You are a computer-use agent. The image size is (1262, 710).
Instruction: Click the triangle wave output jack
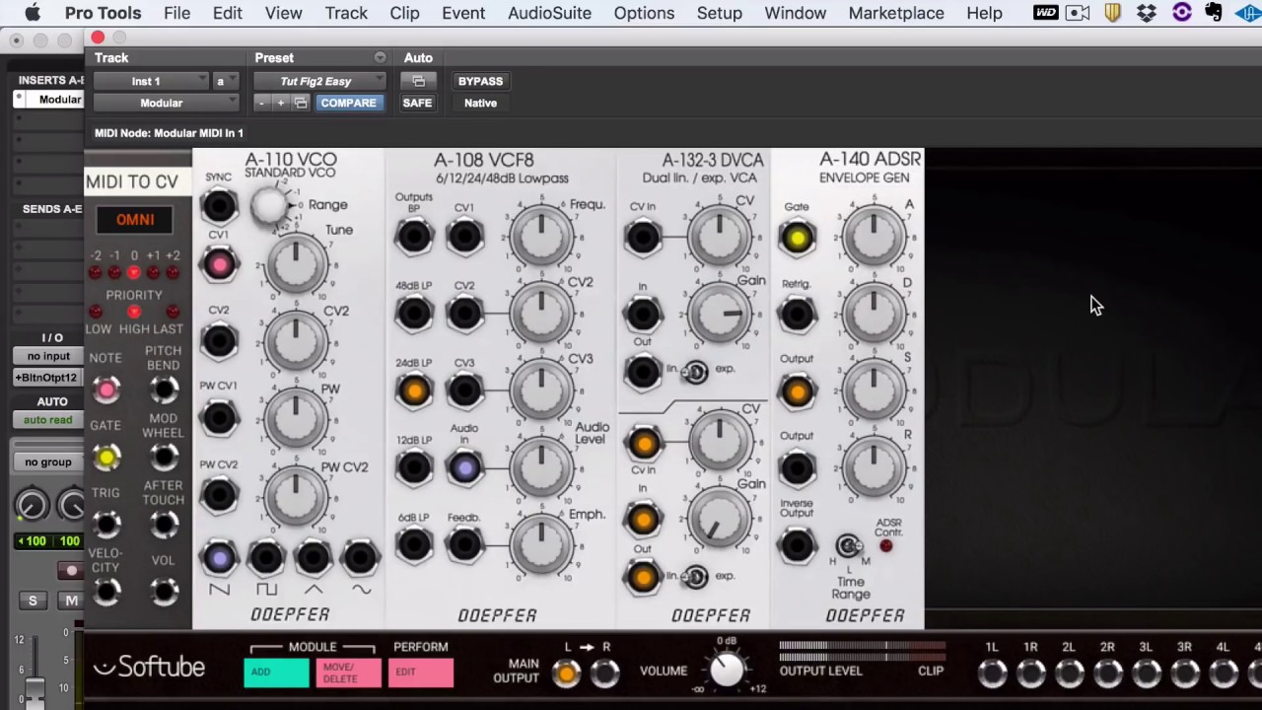(x=314, y=558)
